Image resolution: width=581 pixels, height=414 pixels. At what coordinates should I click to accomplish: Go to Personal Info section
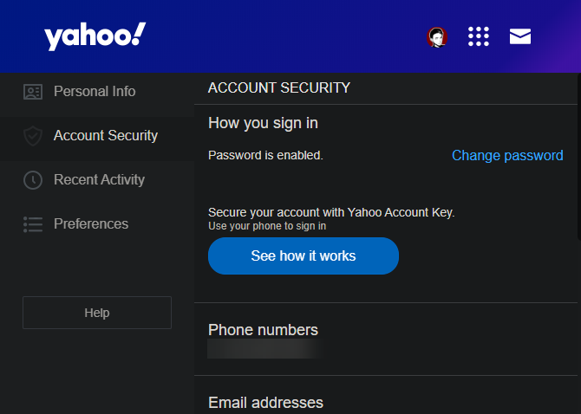pyautogui.click(x=95, y=92)
